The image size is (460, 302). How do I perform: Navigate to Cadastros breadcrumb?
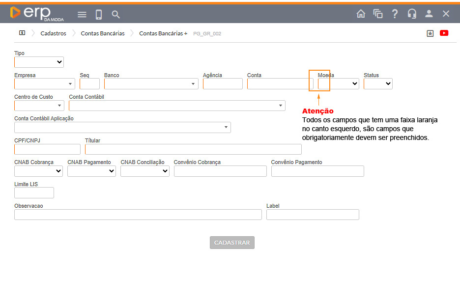tap(53, 33)
